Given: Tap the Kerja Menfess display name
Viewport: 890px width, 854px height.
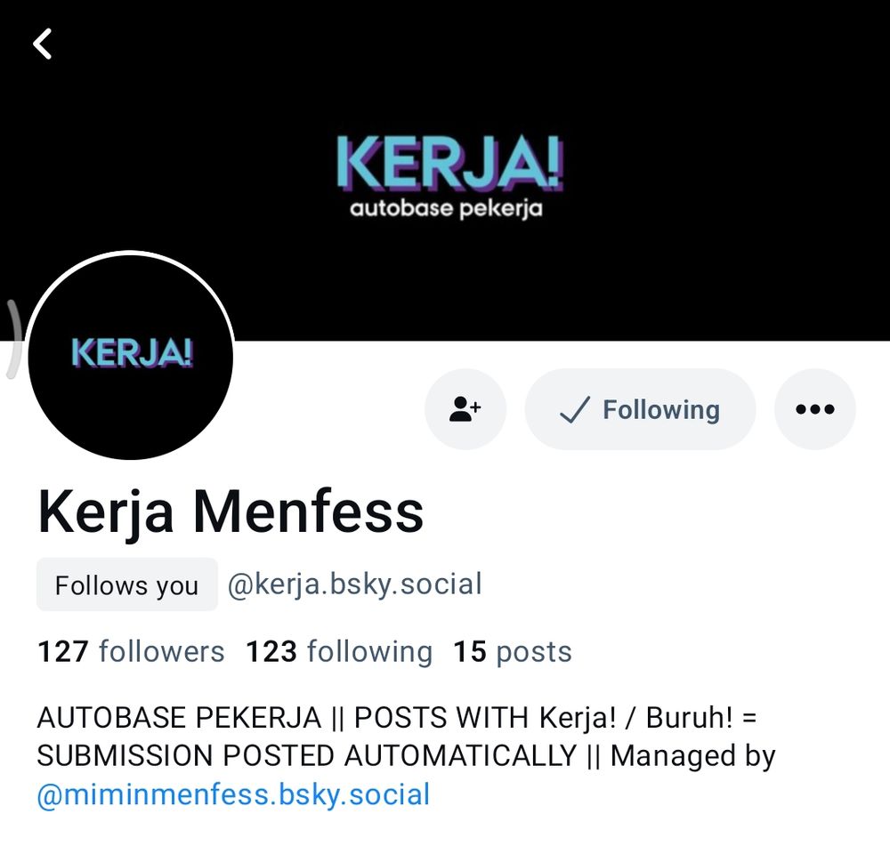Looking at the screenshot, I should click(x=231, y=512).
